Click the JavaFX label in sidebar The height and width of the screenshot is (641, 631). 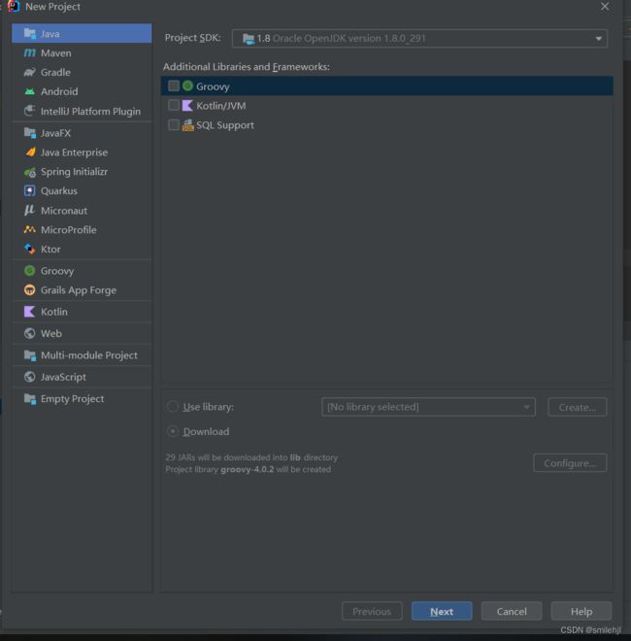[55, 133]
